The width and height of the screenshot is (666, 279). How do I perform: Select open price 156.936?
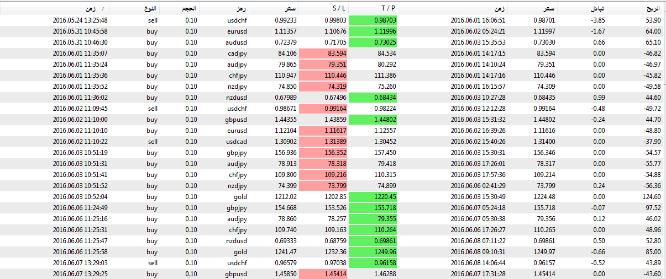(285, 153)
